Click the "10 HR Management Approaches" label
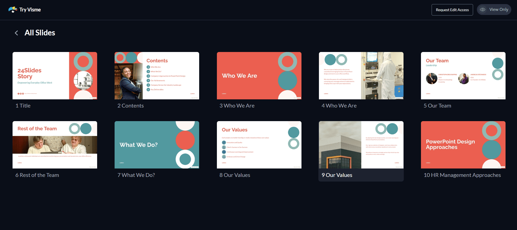 [462, 175]
